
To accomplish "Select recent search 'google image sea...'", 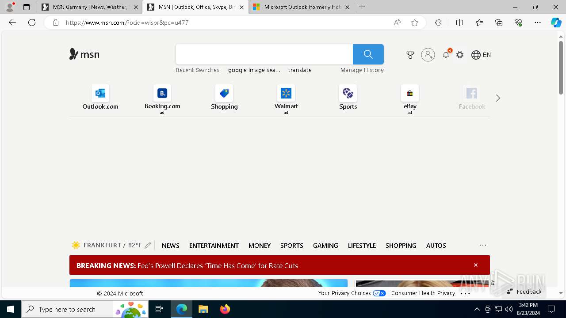I will [254, 70].
